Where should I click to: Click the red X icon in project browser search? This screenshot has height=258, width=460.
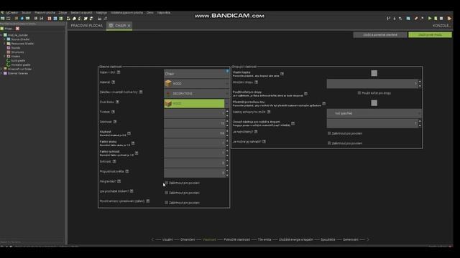(17, 29)
